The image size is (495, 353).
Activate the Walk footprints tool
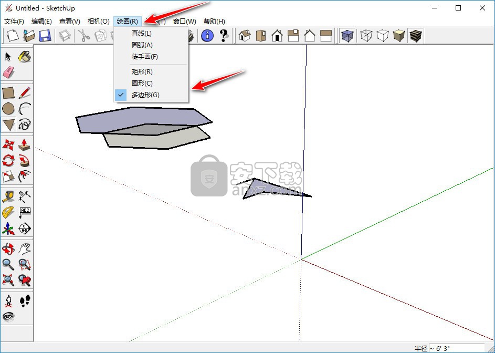point(24,301)
